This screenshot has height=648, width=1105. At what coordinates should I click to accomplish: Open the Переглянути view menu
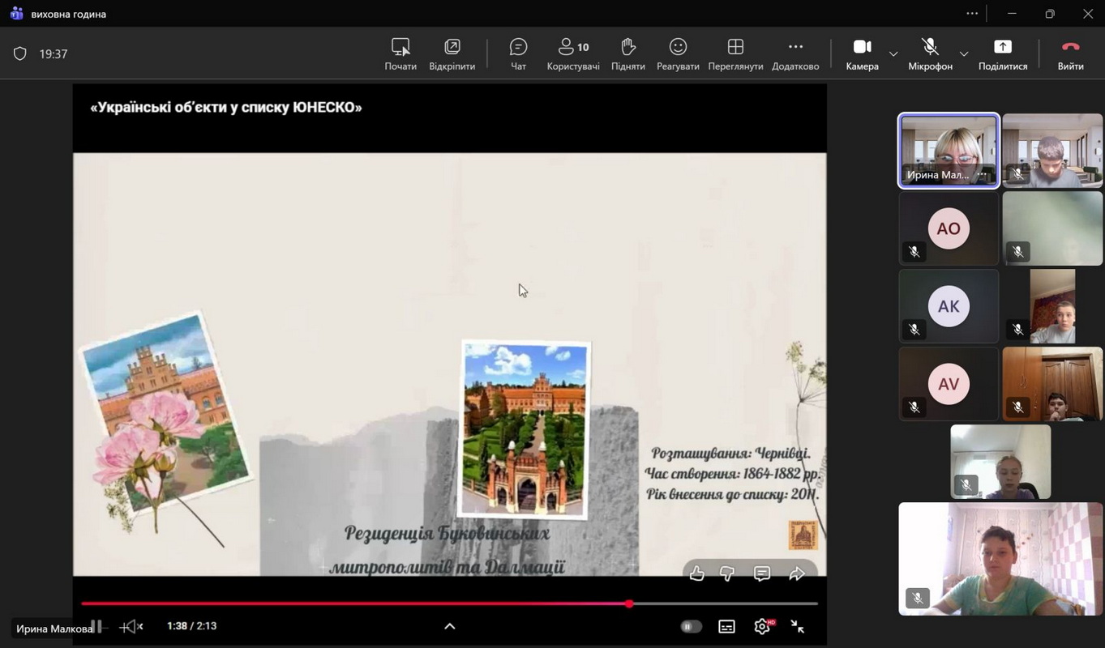tap(735, 53)
